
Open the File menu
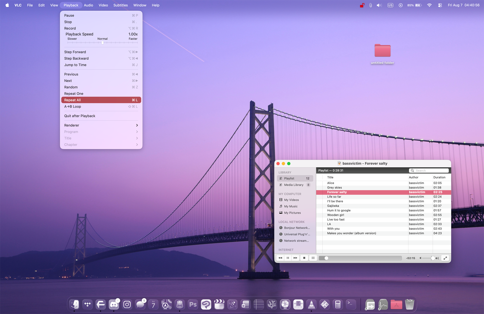pos(30,5)
